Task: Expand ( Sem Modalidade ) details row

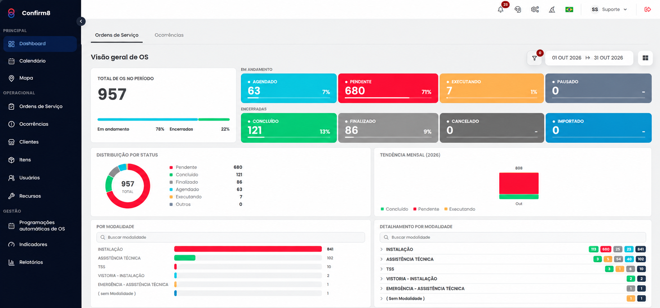Action: click(x=382, y=298)
